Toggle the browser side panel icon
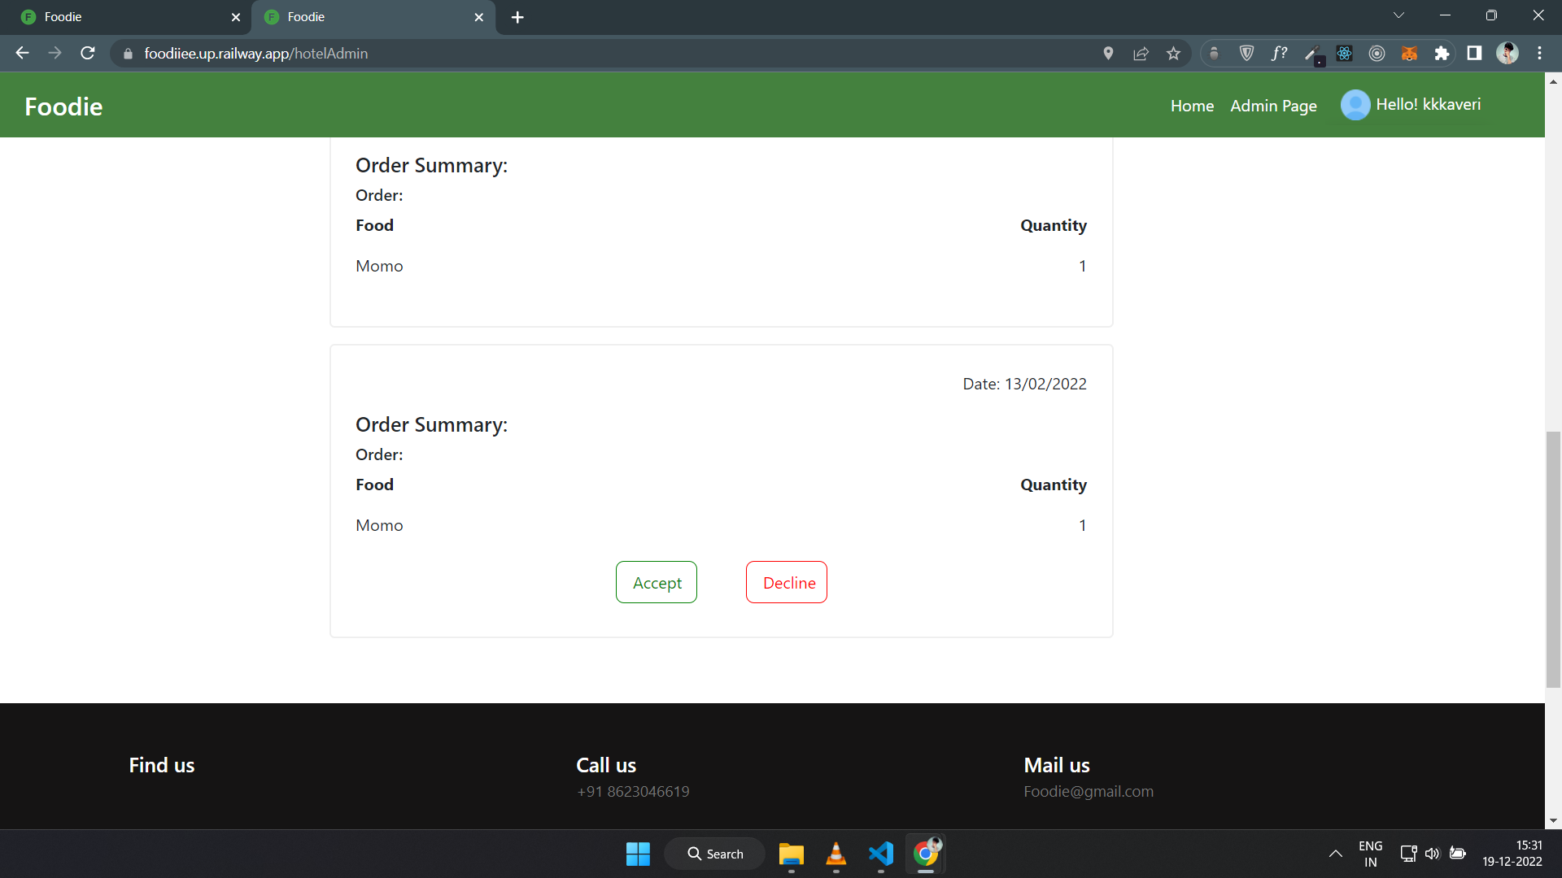The image size is (1562, 878). (x=1474, y=54)
